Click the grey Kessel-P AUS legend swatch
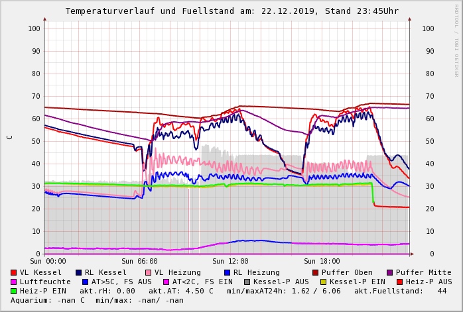Viewport: 463px width, 312px height. pos(246,282)
